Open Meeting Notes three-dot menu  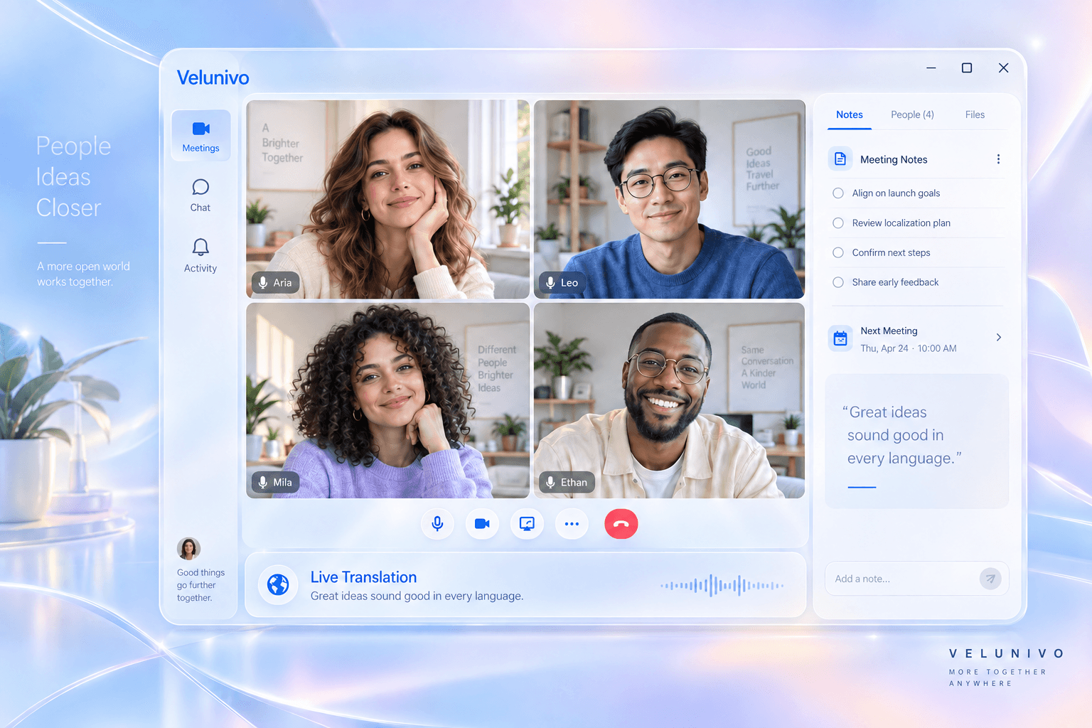998,159
